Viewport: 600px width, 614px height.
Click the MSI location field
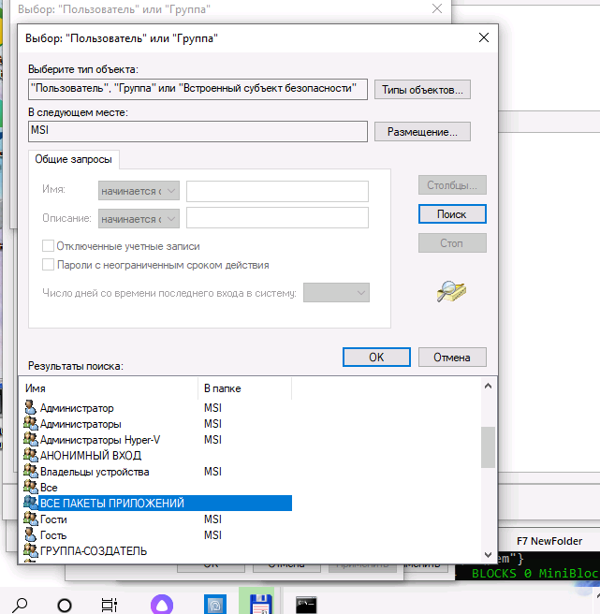[198, 131]
